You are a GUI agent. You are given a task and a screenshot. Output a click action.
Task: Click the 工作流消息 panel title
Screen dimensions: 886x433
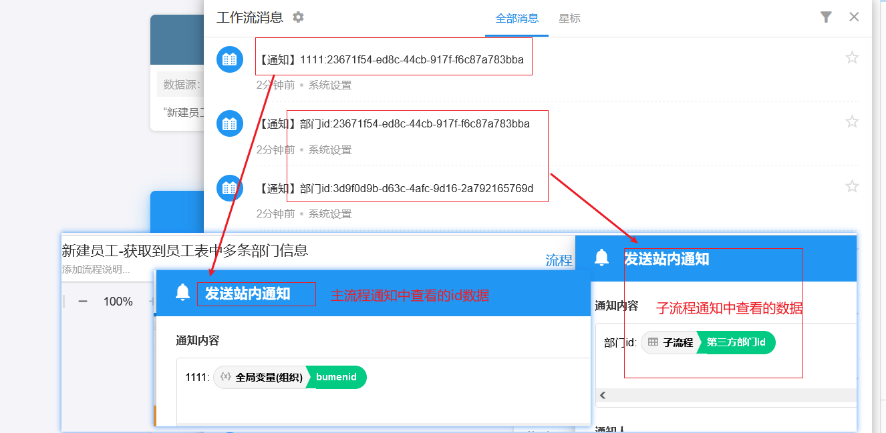pyautogui.click(x=250, y=17)
